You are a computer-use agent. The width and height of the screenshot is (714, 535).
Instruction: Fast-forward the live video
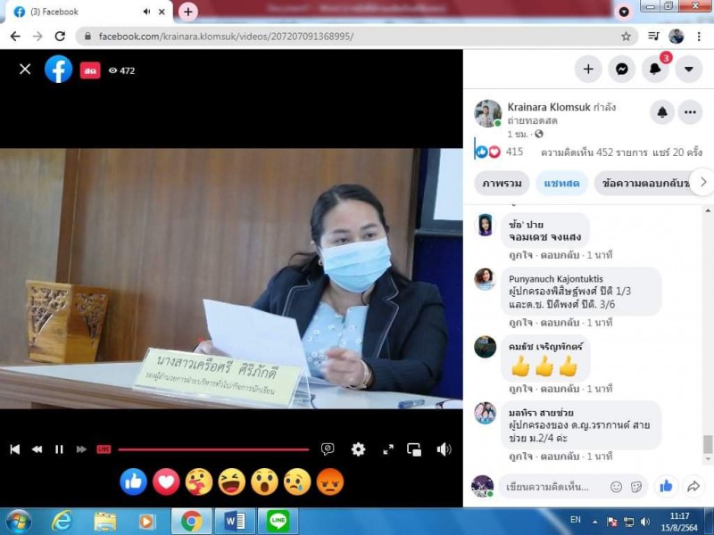click(x=81, y=449)
